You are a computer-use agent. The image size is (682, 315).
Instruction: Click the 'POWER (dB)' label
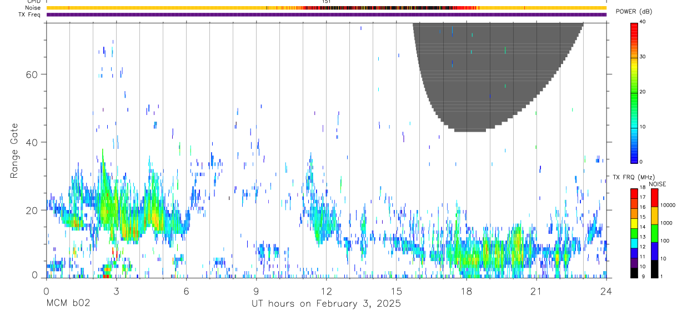tap(634, 12)
